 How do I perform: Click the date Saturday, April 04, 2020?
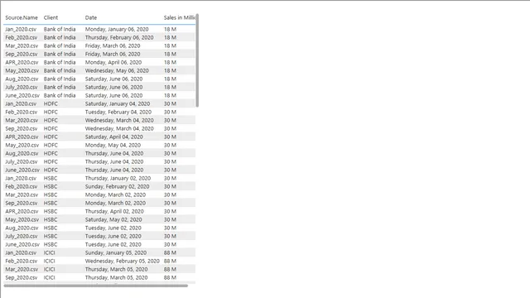pos(114,137)
